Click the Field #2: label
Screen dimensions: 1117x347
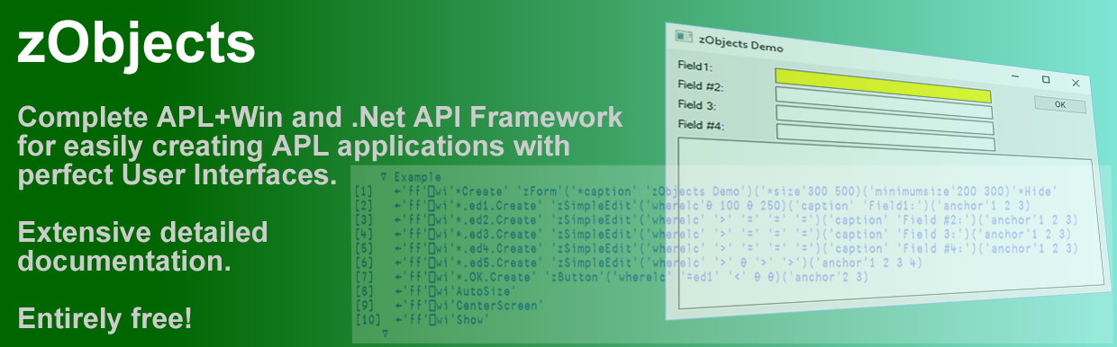click(701, 86)
